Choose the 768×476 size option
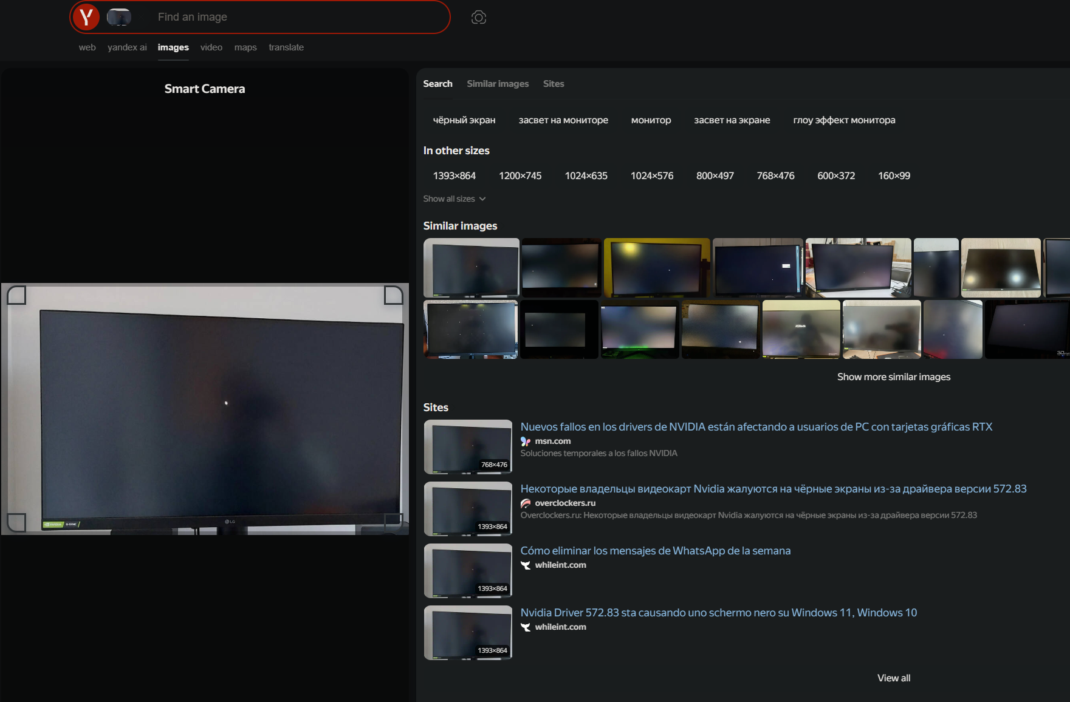Viewport: 1070px width, 702px height. 776,176
